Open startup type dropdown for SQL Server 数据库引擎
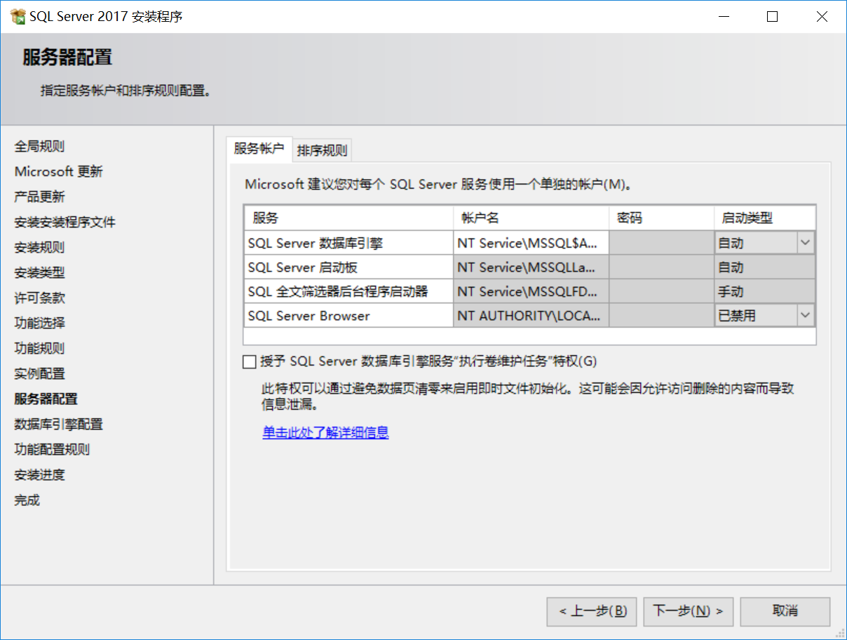 point(805,243)
